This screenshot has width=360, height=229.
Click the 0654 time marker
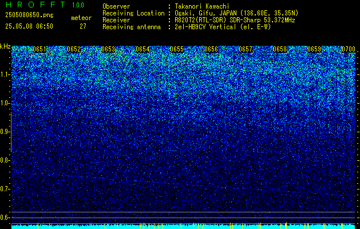coord(143,49)
